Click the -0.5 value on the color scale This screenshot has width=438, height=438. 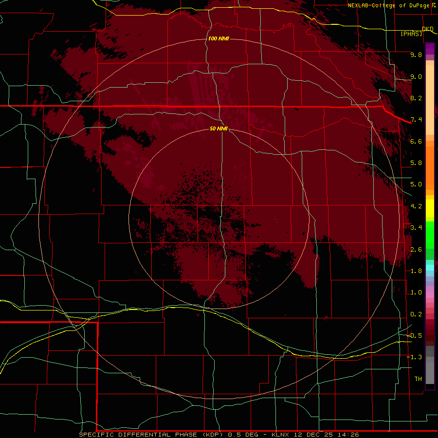415,336
